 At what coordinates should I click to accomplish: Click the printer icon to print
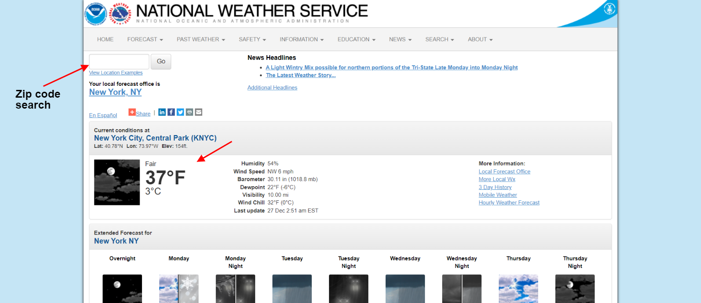(x=189, y=112)
